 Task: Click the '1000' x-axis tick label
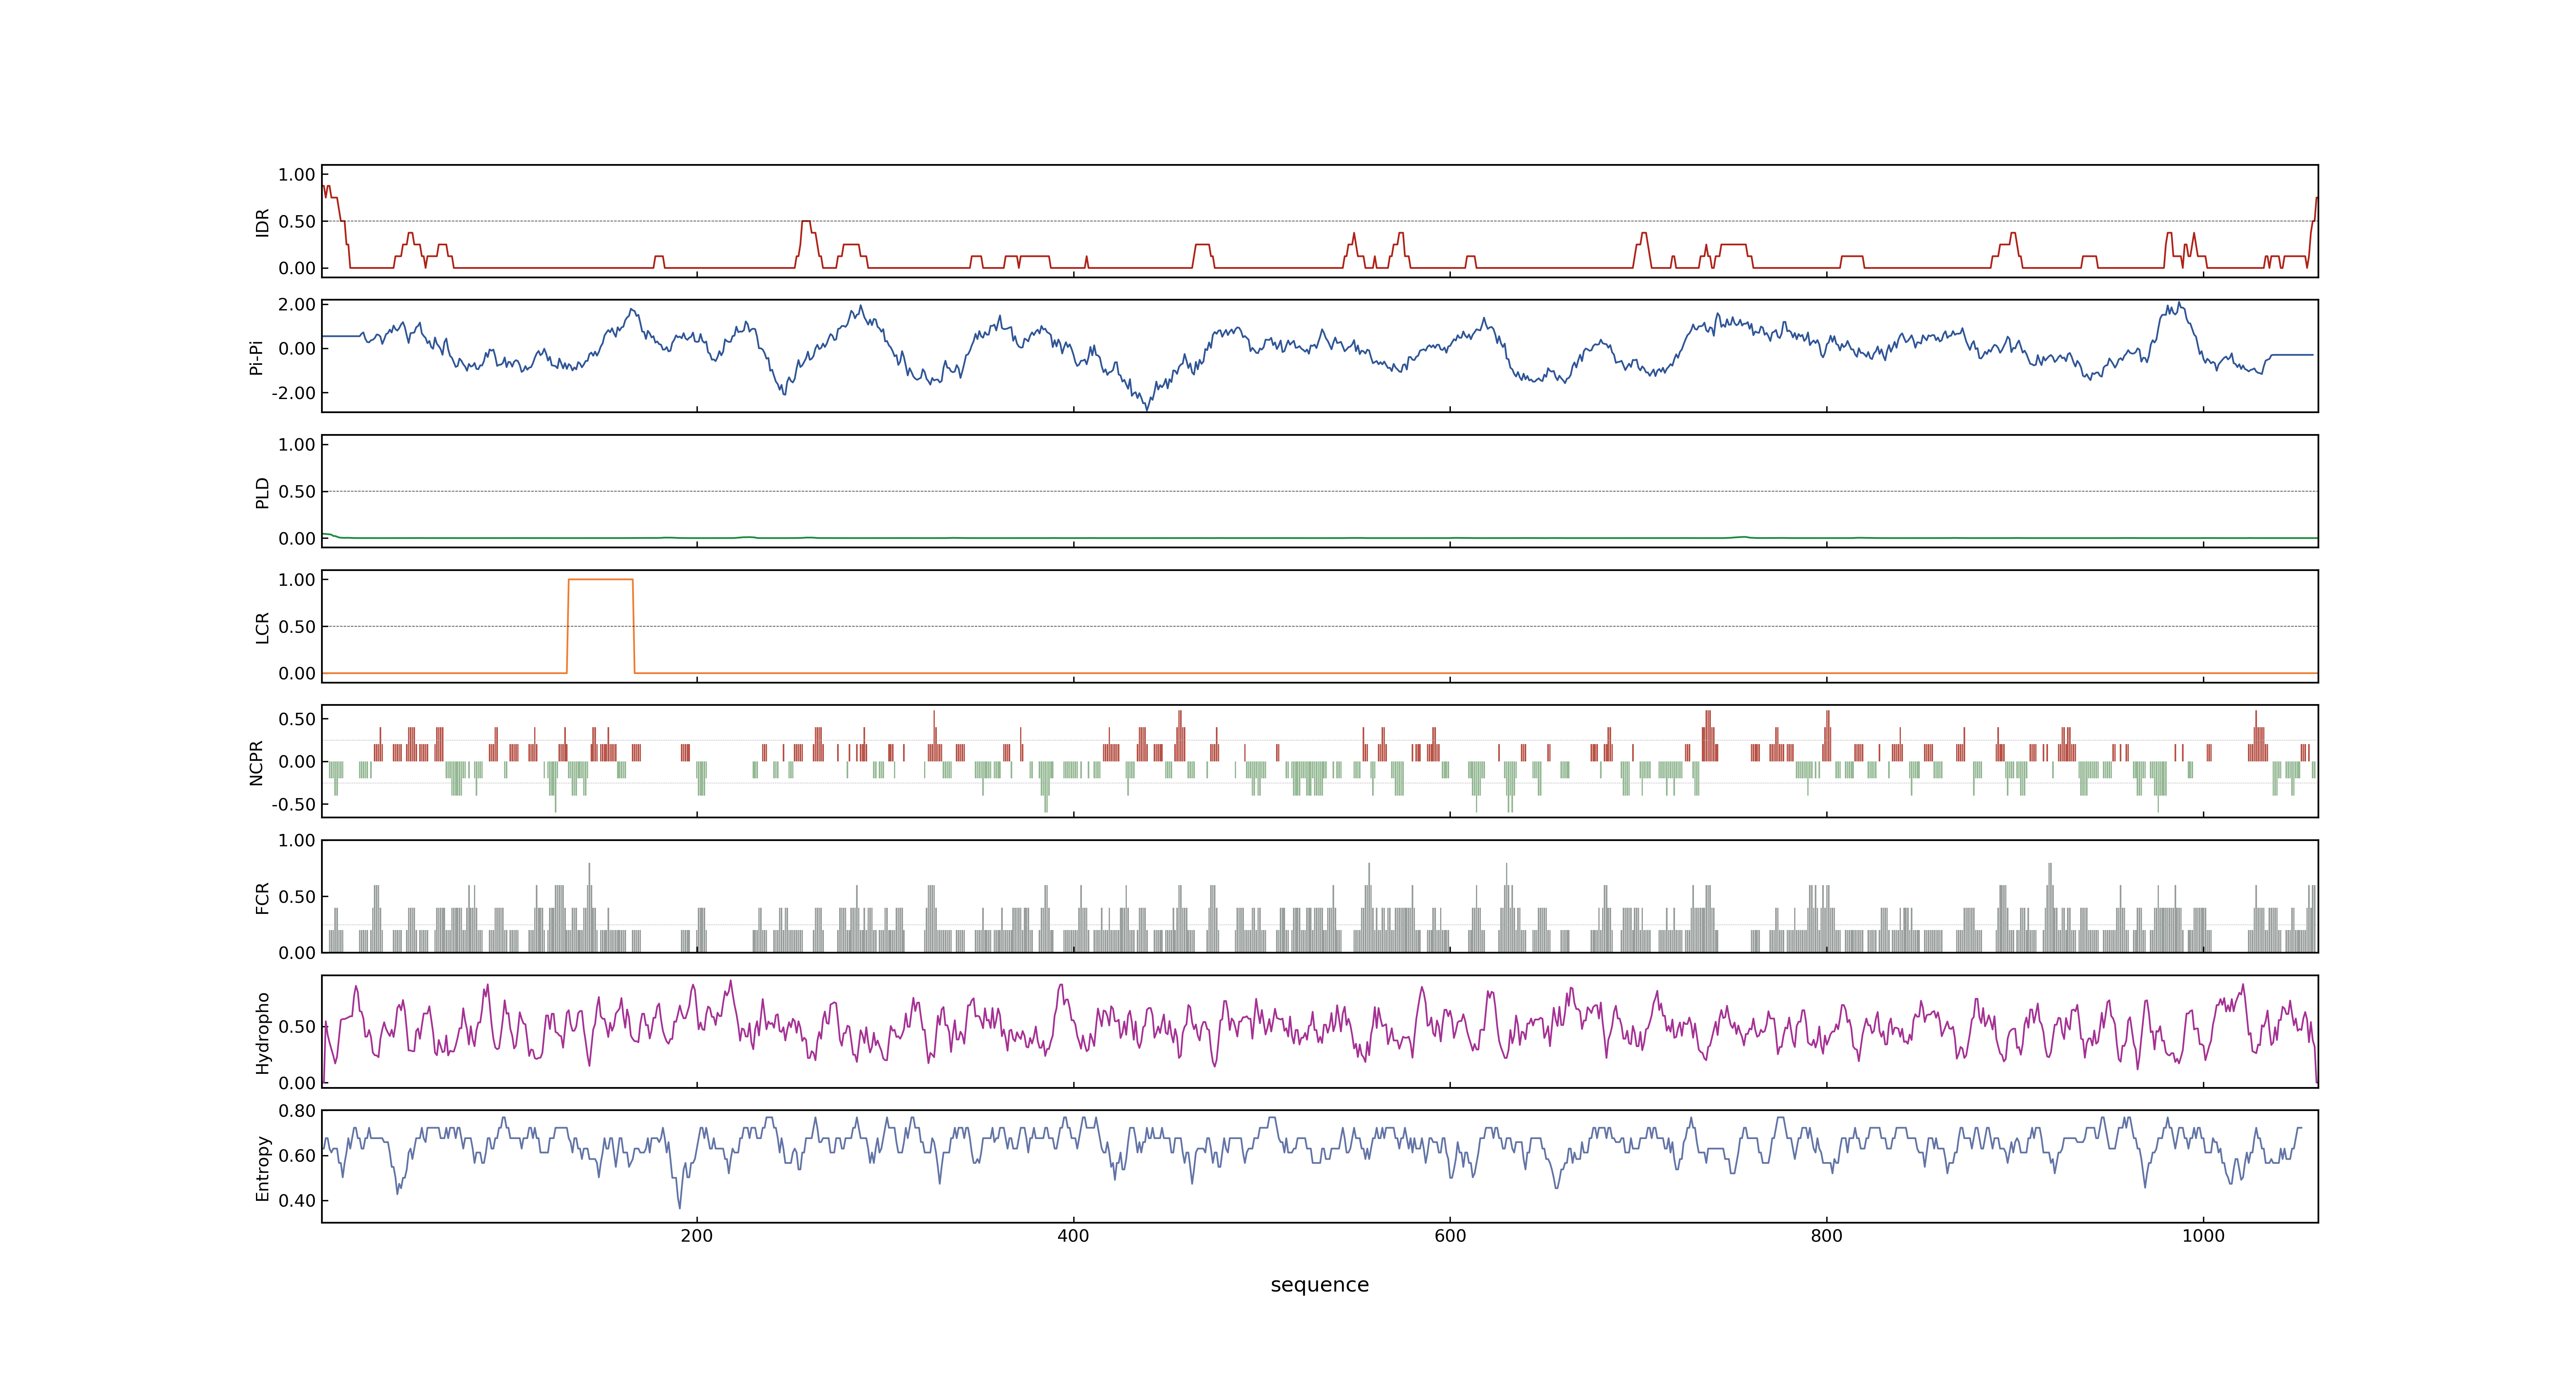pos(2203,1236)
